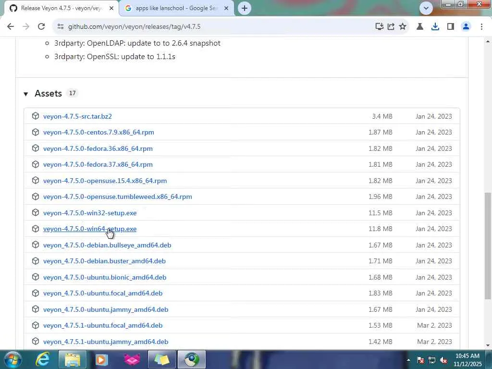492x369 pixels.
Task: Download veyon_4.7.5.0-ubuntu.bionic_amd64.deb
Action: 104,277
